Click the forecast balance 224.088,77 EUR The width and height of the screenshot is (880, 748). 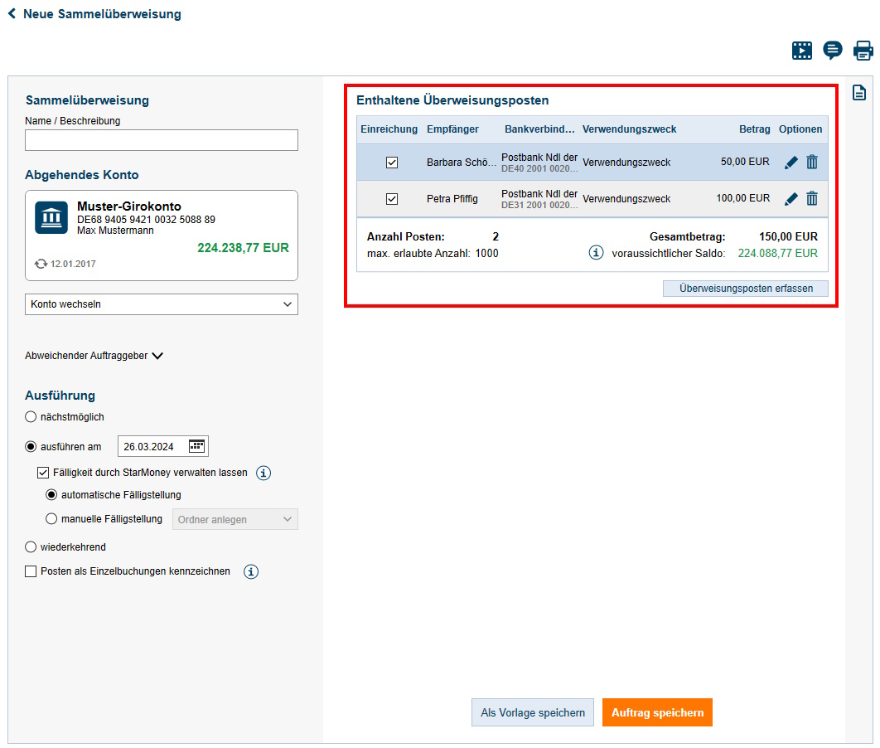point(777,253)
